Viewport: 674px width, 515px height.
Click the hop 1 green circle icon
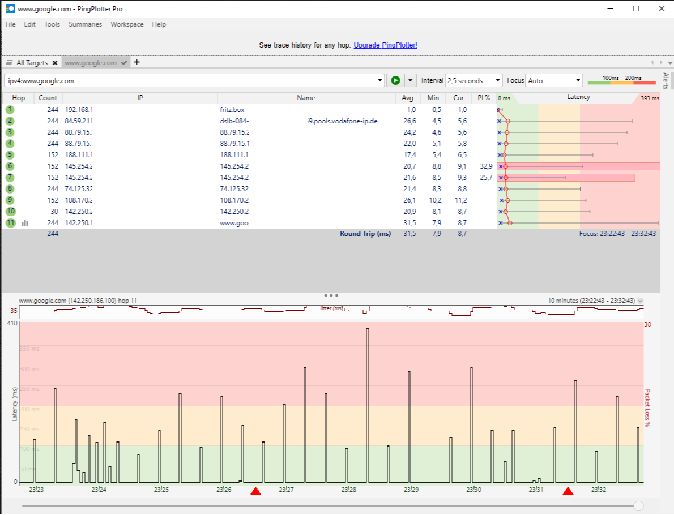10,110
